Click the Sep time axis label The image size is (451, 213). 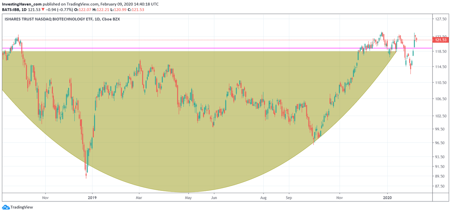tap(289, 197)
